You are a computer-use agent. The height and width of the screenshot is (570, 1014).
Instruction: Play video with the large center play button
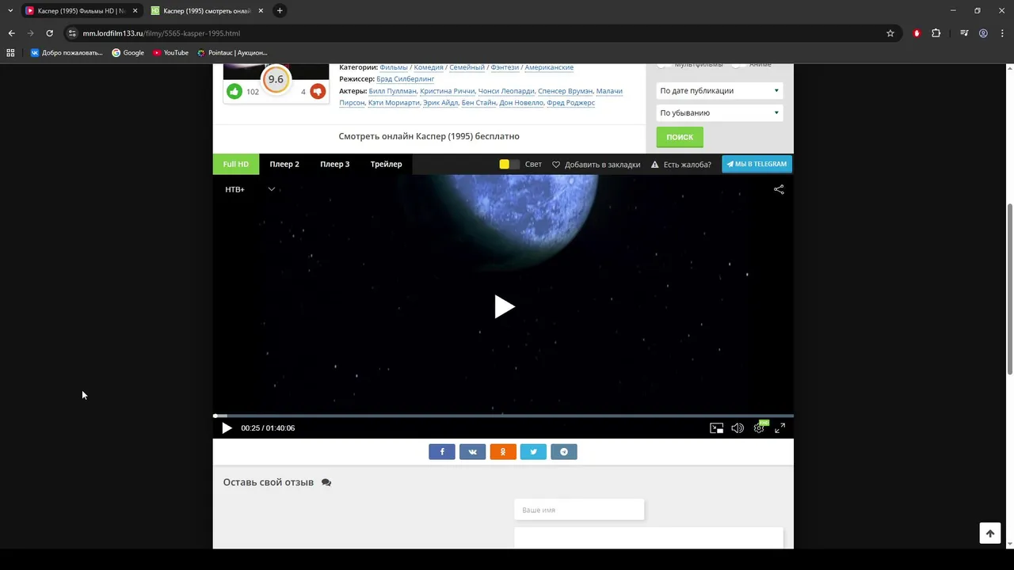coord(504,306)
